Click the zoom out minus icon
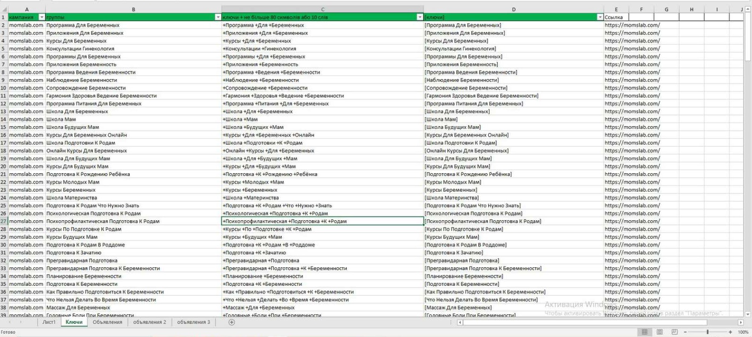The height and width of the screenshot is (337, 752). [685, 332]
